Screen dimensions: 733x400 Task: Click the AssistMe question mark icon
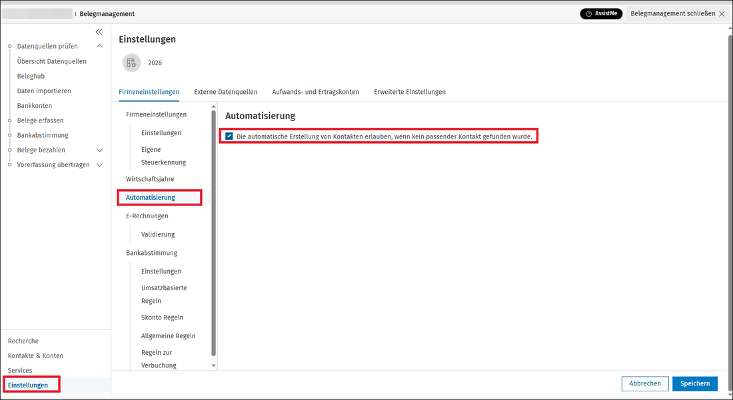(x=588, y=13)
